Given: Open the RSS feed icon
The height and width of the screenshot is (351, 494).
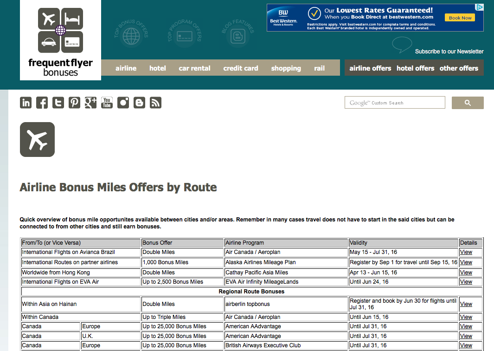Looking at the screenshot, I should click(x=155, y=103).
